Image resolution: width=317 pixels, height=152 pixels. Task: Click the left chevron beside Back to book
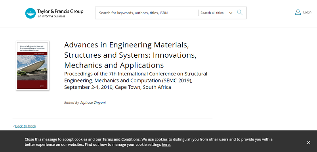[14, 126]
